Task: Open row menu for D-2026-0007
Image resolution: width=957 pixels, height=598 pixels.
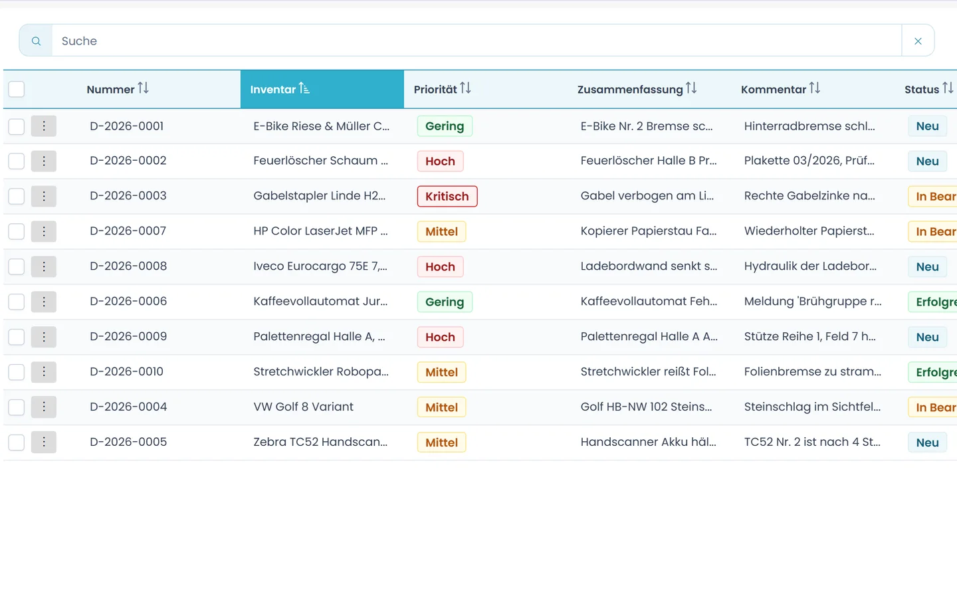Action: (x=44, y=232)
